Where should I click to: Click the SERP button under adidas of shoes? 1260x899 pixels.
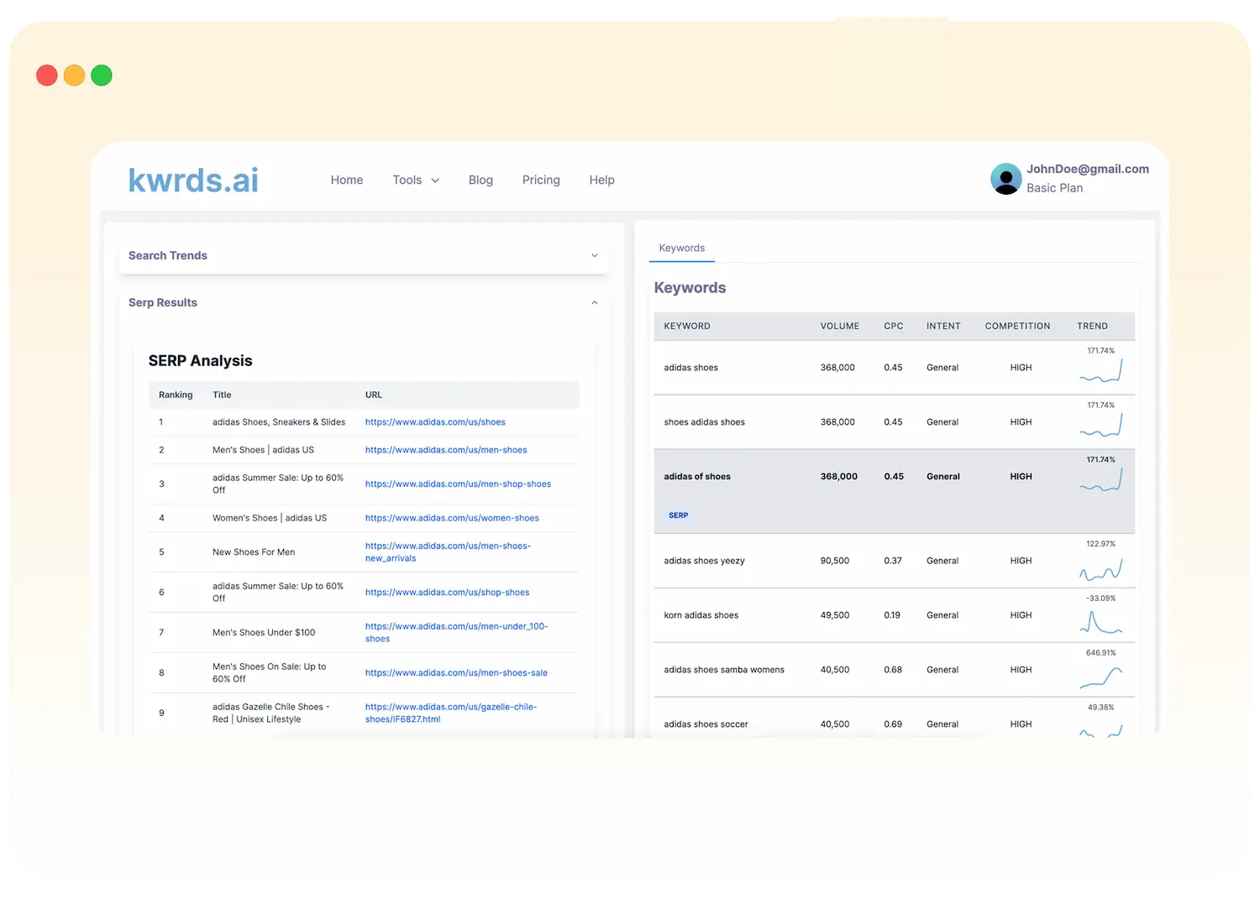pyautogui.click(x=678, y=515)
